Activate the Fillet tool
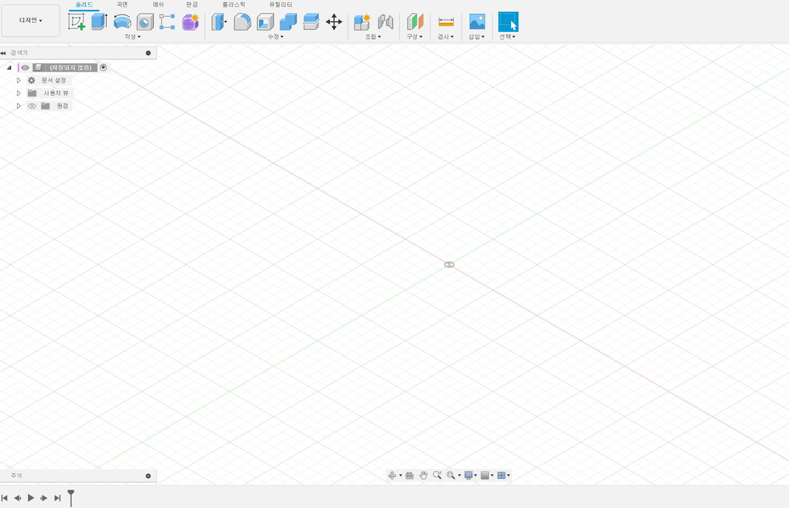789x508 pixels. [x=242, y=22]
